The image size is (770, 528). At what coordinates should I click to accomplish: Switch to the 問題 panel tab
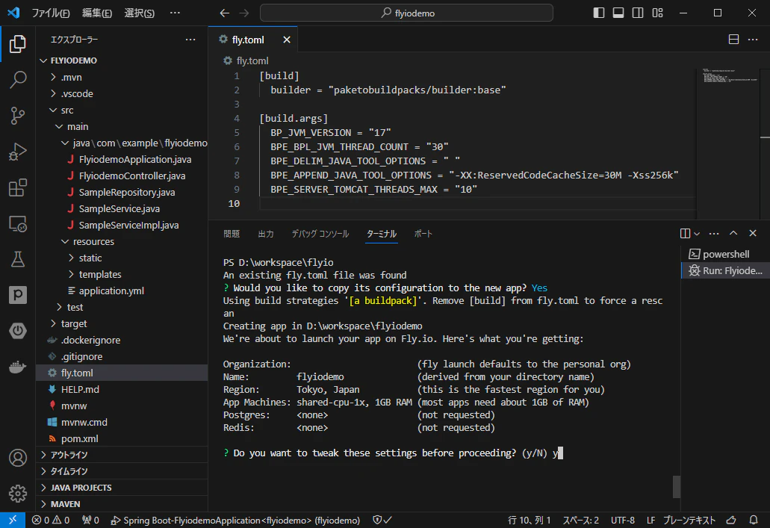(232, 234)
